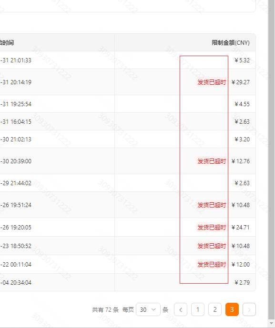The image size is (275, 328).
Task: Jump to page 2
Action: point(215,309)
